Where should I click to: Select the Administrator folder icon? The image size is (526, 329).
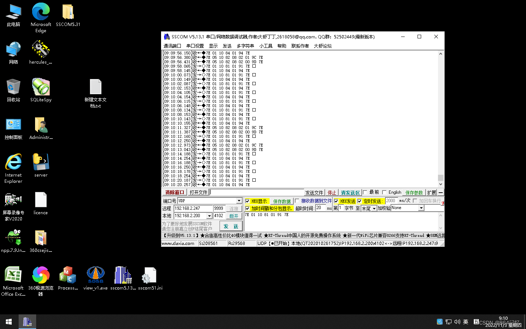pyautogui.click(x=41, y=128)
